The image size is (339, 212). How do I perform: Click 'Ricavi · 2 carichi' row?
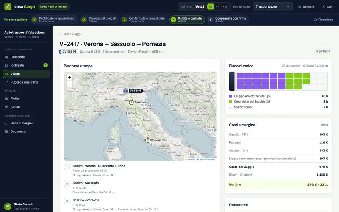pos(278,175)
